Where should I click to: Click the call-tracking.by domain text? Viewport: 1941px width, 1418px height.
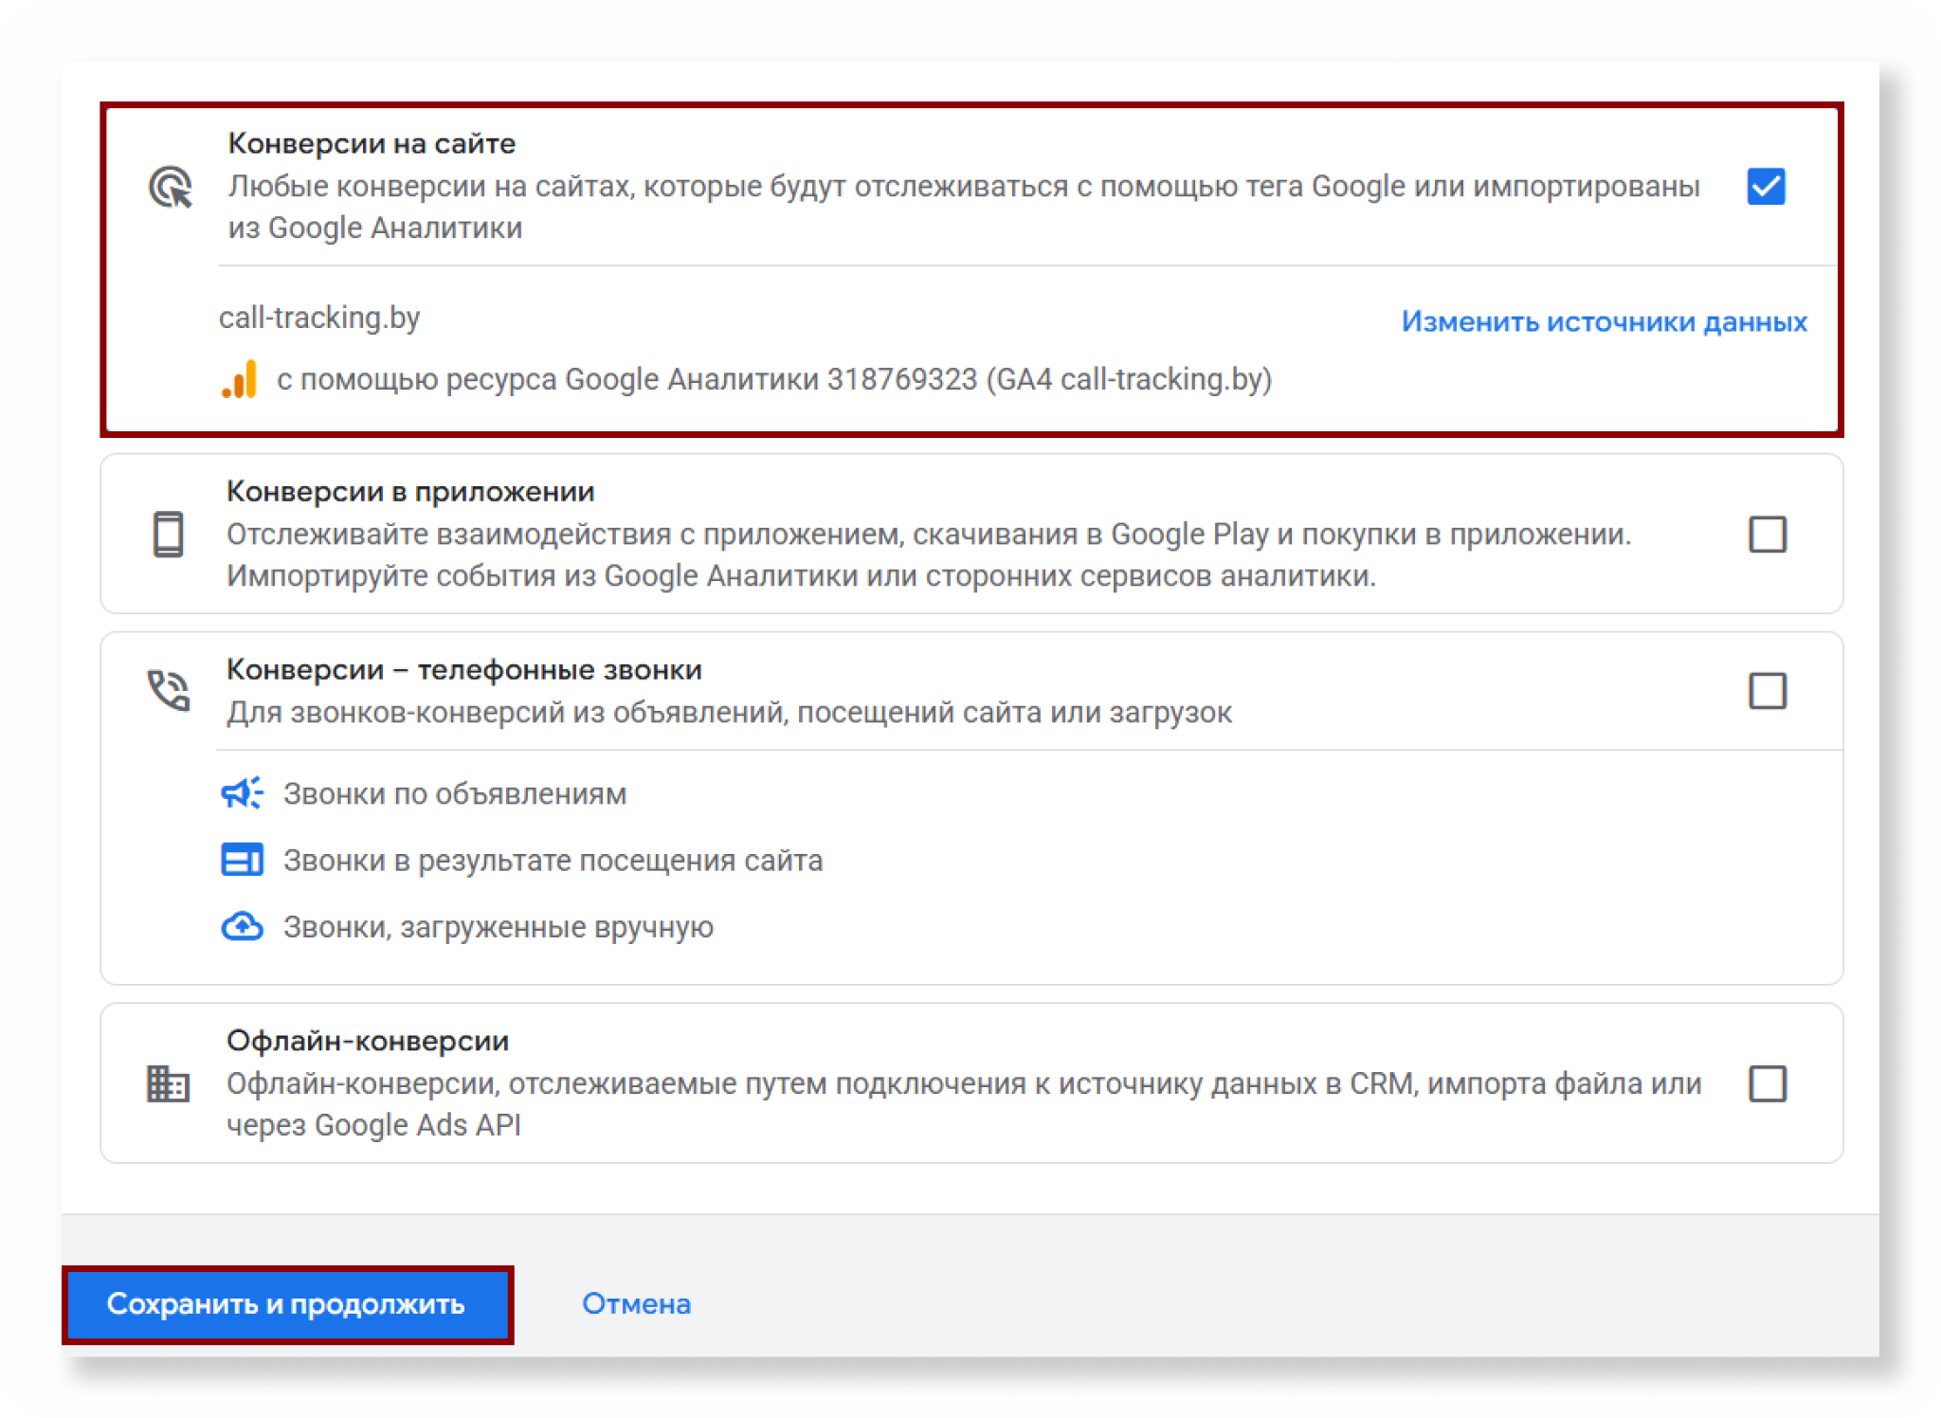(x=319, y=318)
